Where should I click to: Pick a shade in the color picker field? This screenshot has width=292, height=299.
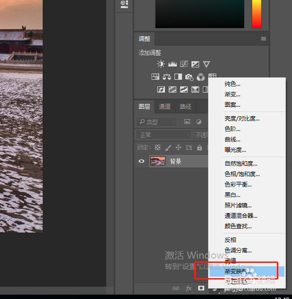point(200,14)
